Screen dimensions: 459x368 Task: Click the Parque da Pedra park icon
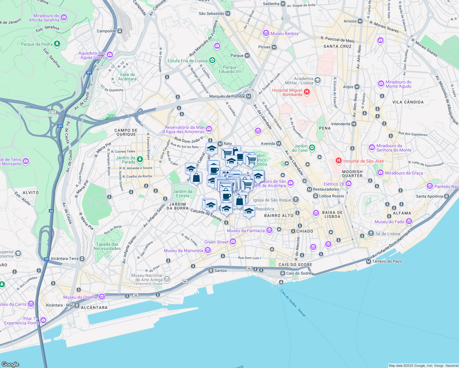(57, 44)
